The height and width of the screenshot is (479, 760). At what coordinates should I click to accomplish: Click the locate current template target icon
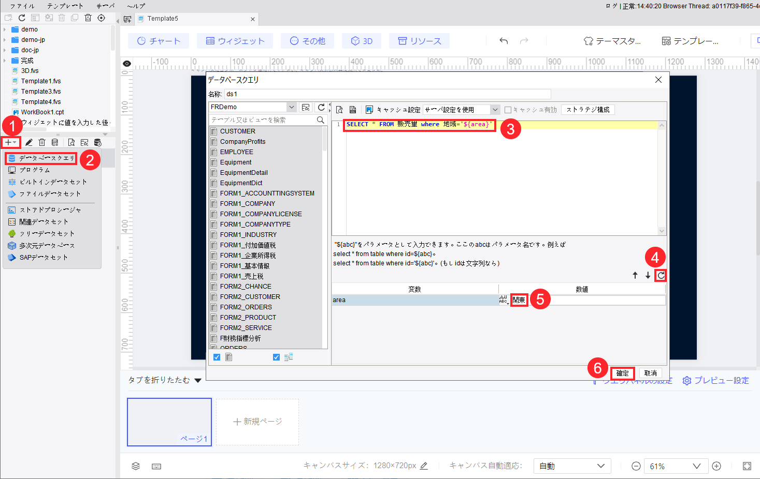[102, 18]
